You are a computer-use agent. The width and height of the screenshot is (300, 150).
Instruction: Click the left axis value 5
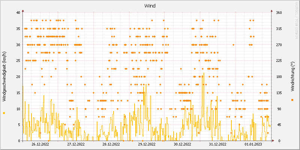click(19, 125)
